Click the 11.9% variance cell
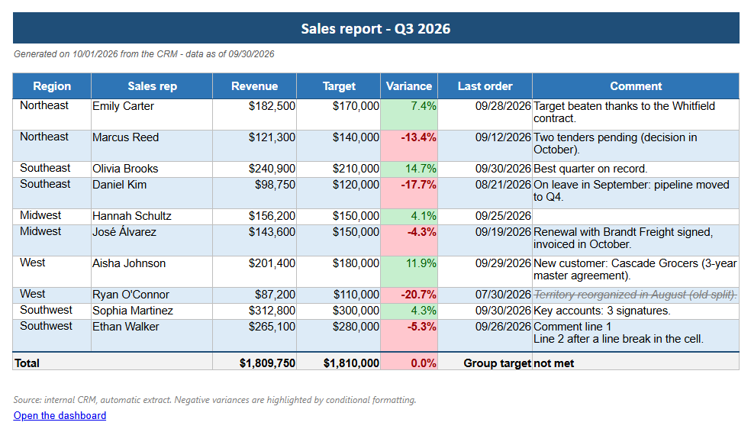Screen dimensions: 751x432 pyautogui.click(x=409, y=272)
